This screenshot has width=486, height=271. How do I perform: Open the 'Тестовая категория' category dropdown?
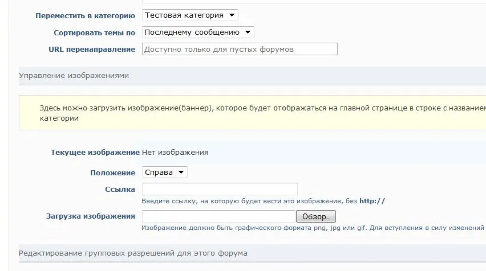(190, 15)
